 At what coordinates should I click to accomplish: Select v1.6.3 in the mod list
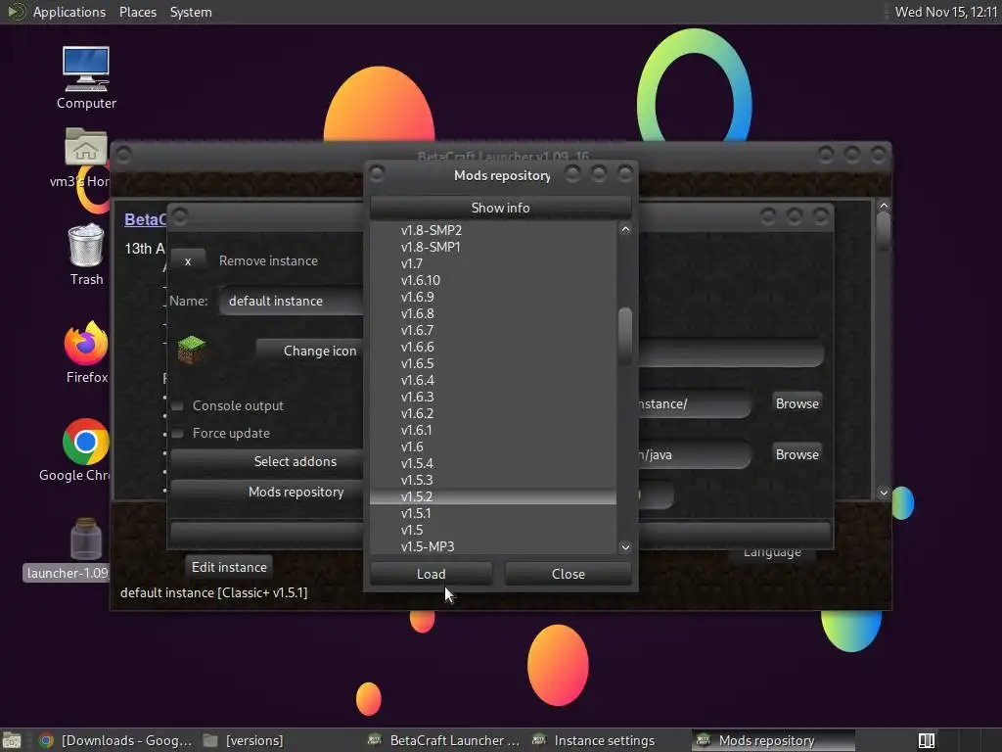(x=493, y=397)
